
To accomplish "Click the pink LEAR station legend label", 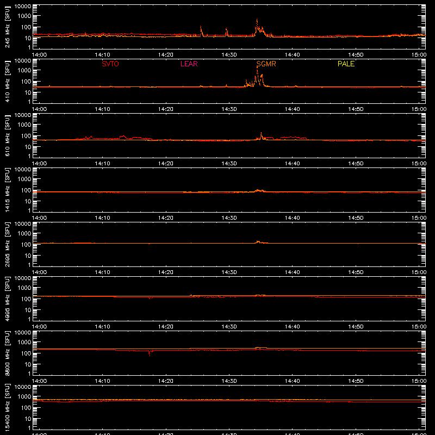I will [x=189, y=64].
